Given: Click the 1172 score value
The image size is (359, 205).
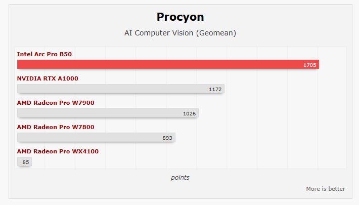Looking at the screenshot, I should coord(215,89).
